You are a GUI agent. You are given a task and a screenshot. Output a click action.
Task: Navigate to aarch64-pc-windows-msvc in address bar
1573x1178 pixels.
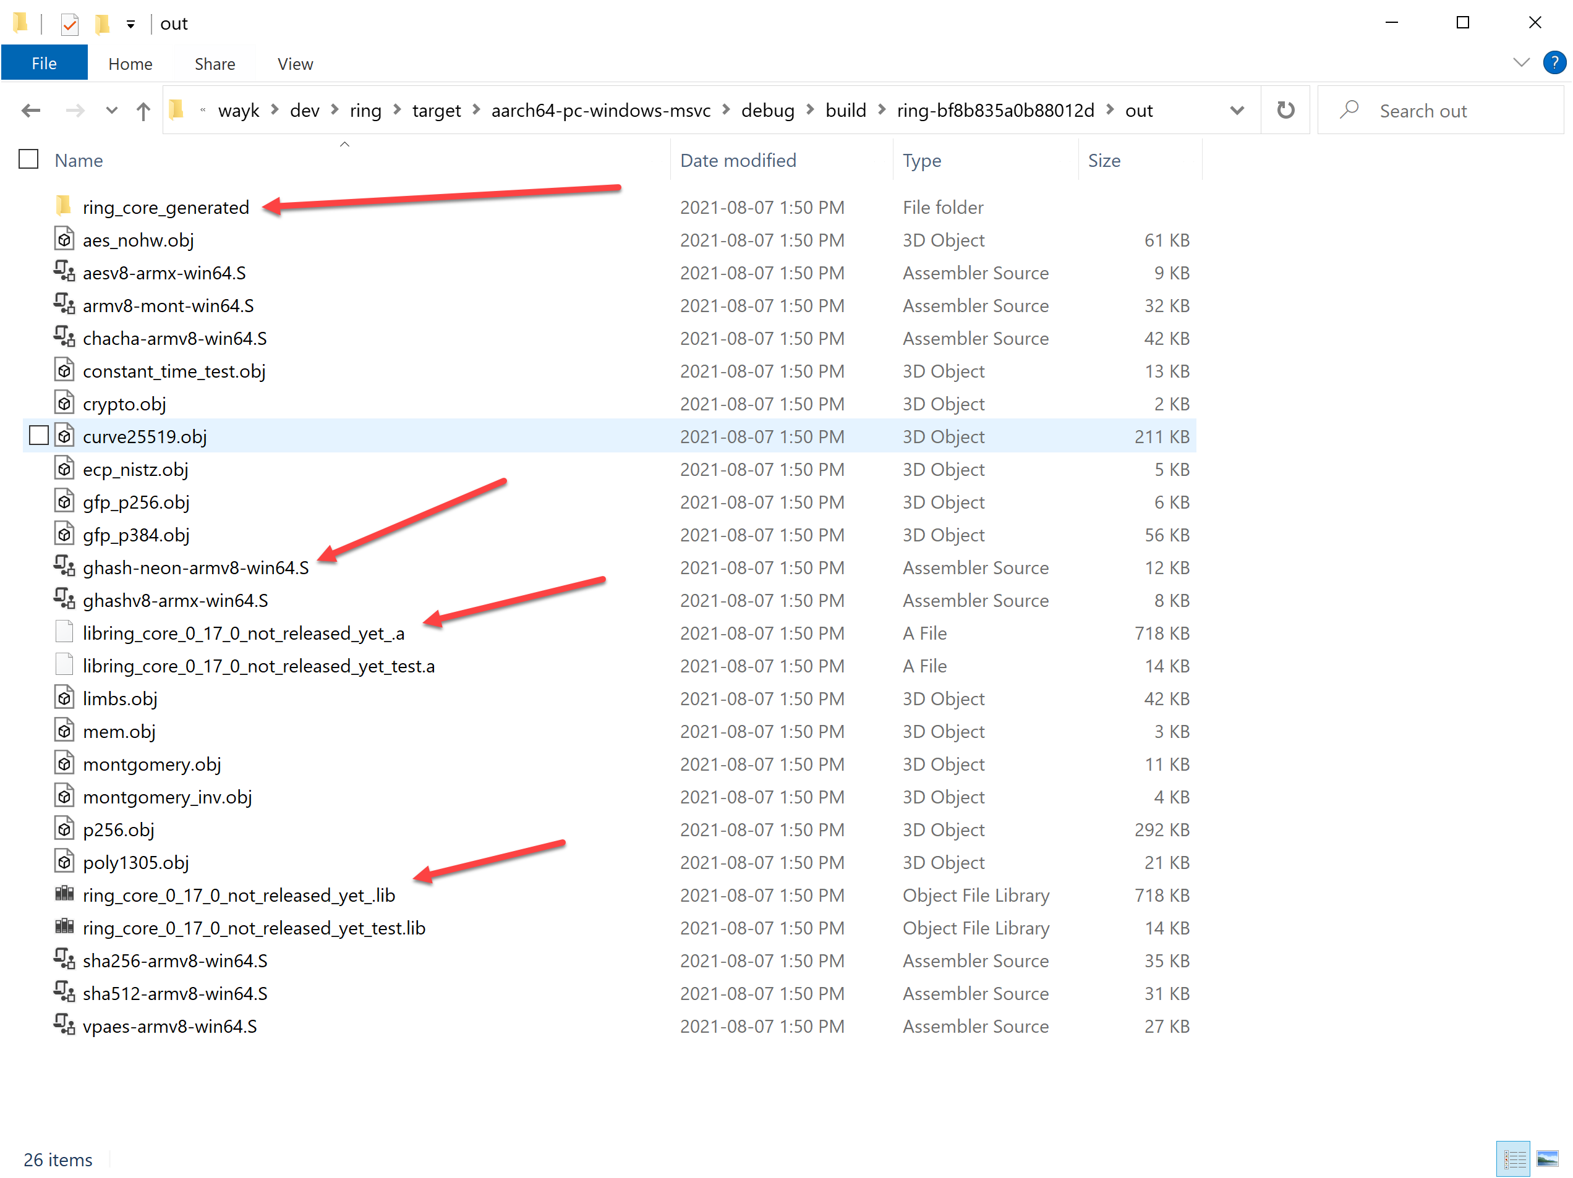coord(600,111)
